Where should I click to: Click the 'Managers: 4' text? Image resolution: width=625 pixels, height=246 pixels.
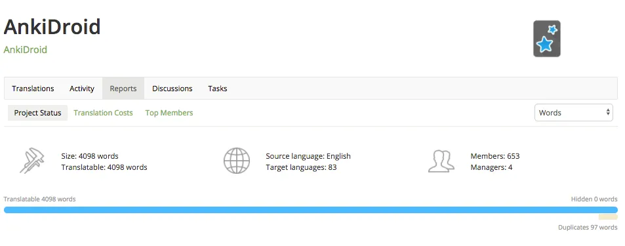pyautogui.click(x=491, y=167)
